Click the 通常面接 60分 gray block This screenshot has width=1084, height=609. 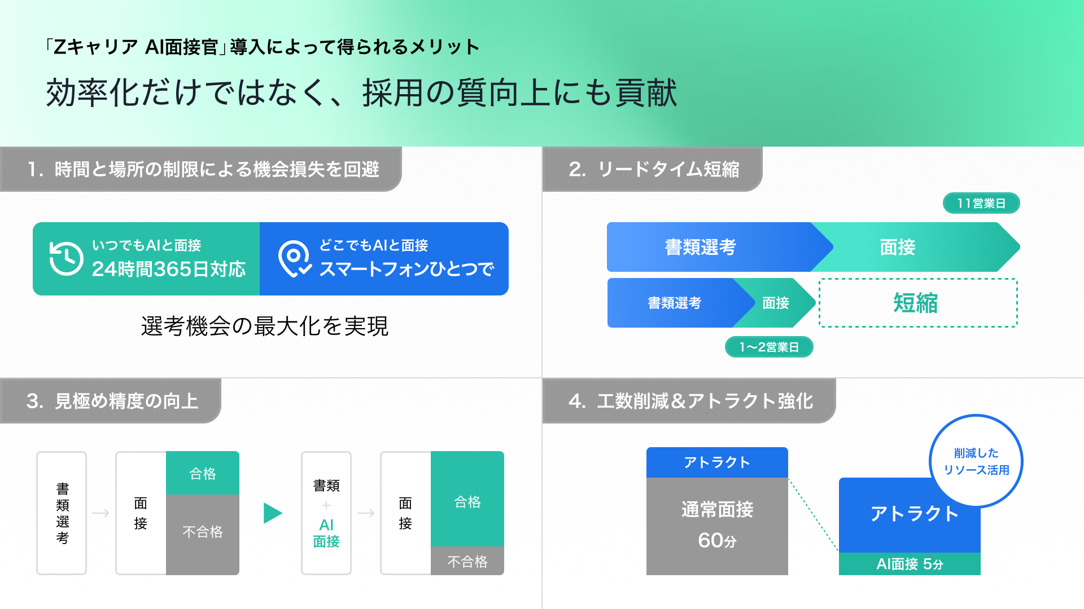pyautogui.click(x=717, y=526)
